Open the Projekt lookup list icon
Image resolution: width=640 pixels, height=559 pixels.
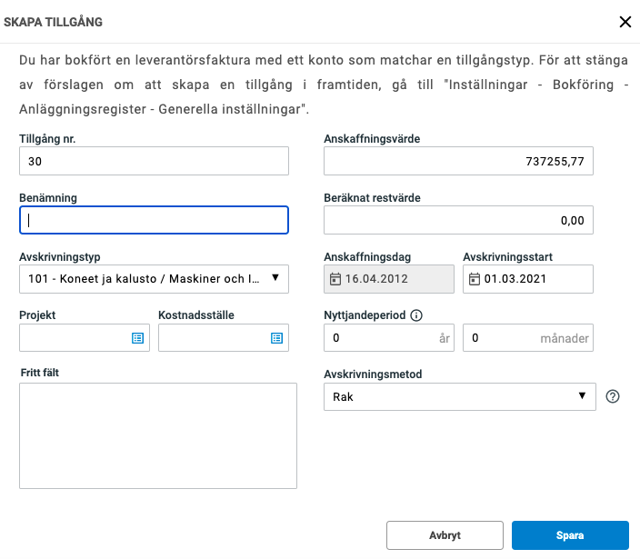coord(138,338)
